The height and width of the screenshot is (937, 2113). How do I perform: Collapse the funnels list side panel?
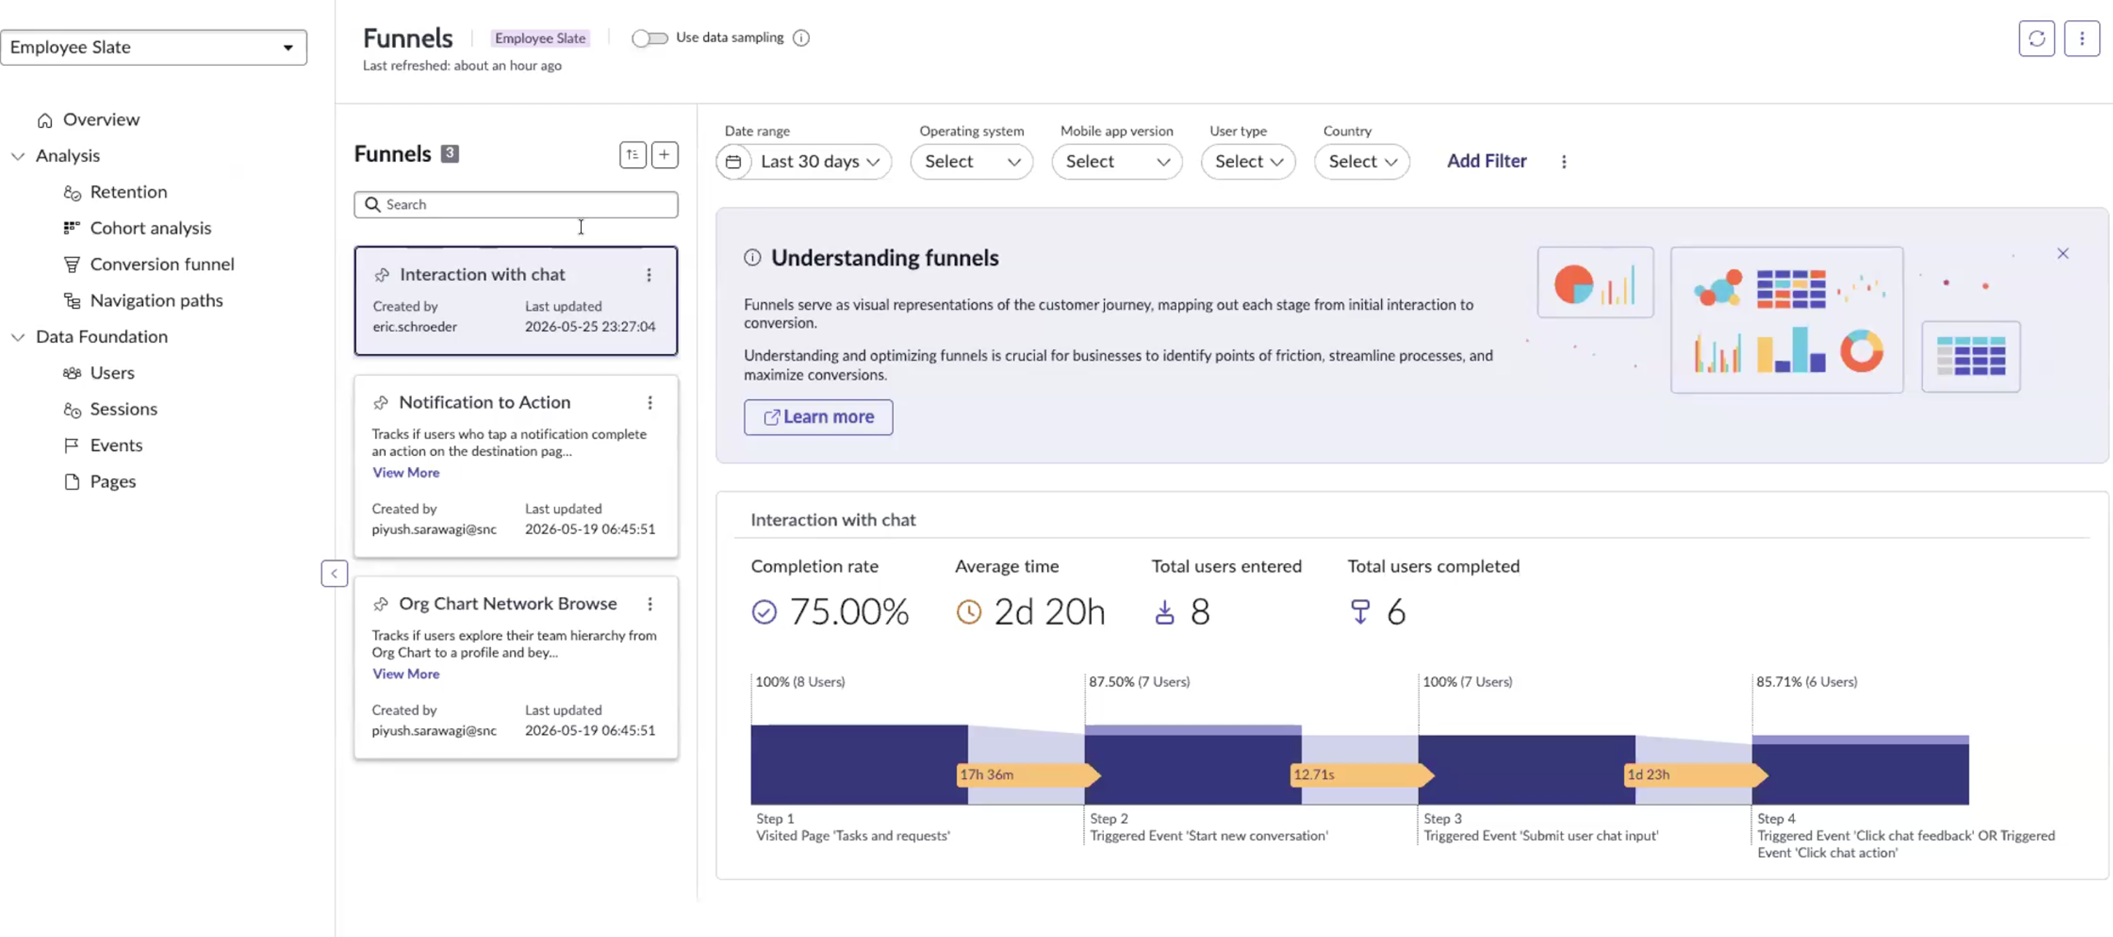[x=334, y=573]
